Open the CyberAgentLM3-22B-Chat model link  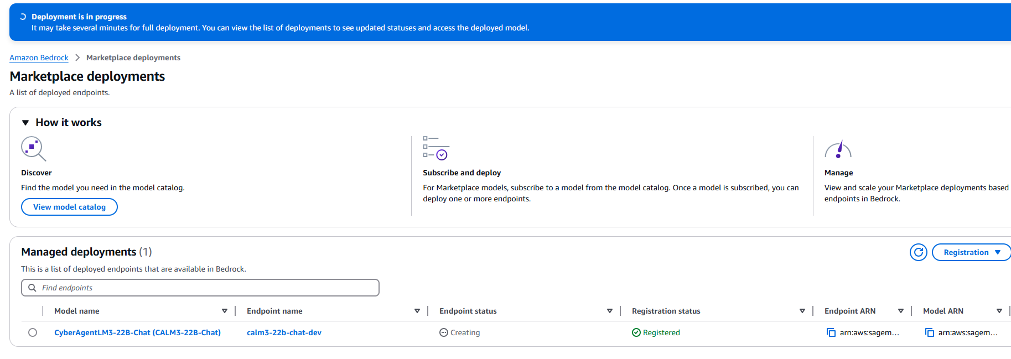pyautogui.click(x=137, y=332)
